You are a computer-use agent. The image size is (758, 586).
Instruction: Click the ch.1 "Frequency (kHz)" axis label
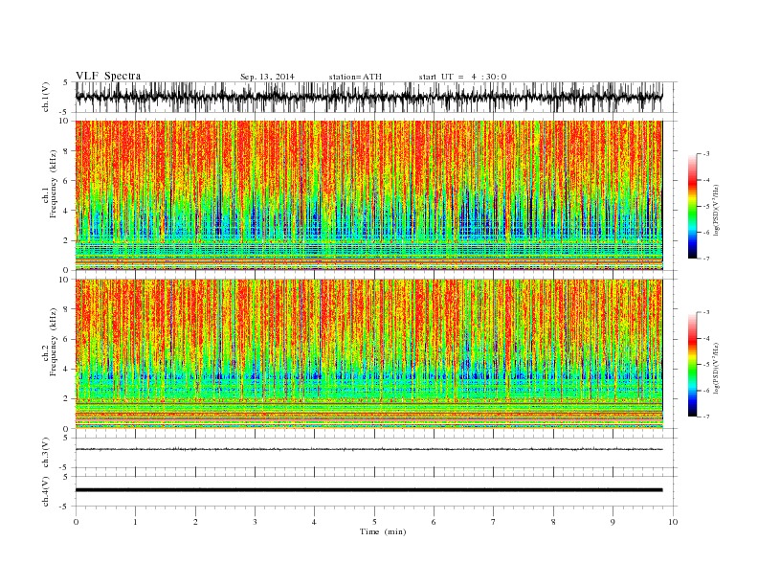(54, 184)
